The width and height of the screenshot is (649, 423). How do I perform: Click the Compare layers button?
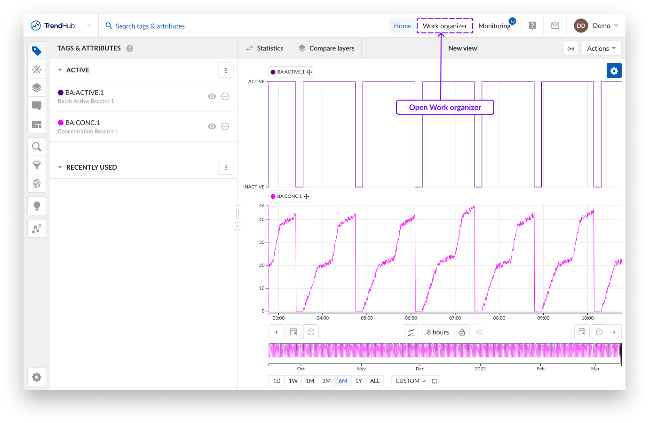click(x=326, y=48)
